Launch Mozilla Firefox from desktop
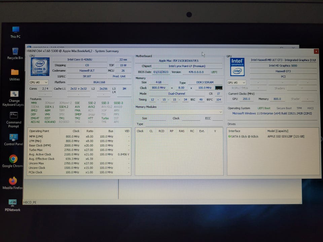 (x=13, y=183)
